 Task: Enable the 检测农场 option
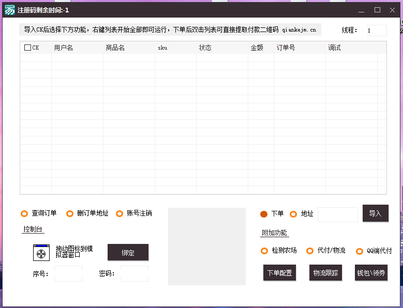(x=264, y=251)
